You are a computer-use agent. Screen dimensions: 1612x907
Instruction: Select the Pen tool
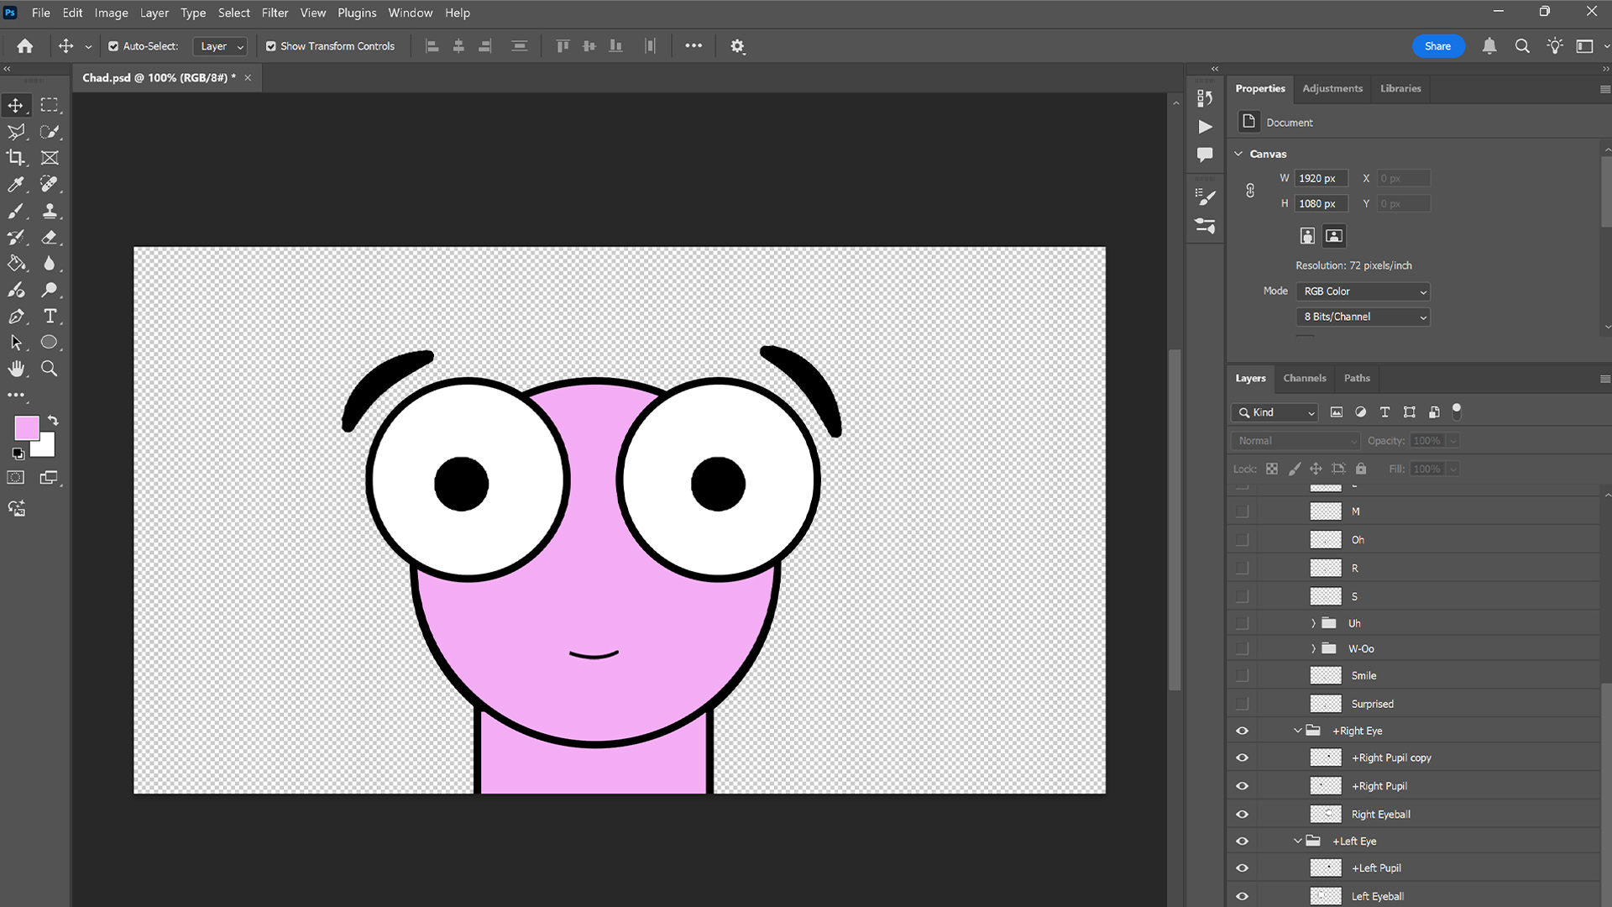coord(16,317)
